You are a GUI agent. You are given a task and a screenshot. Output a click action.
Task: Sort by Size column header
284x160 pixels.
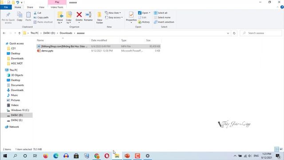coord(148,40)
